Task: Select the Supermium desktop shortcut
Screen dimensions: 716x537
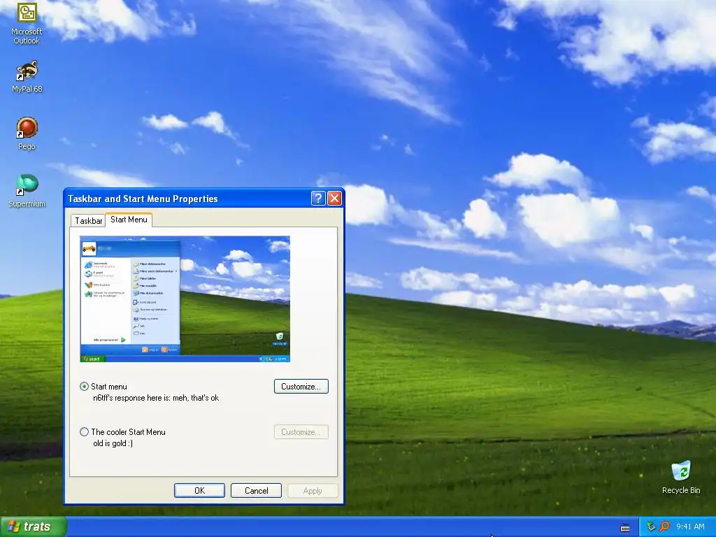Action: coord(27,191)
